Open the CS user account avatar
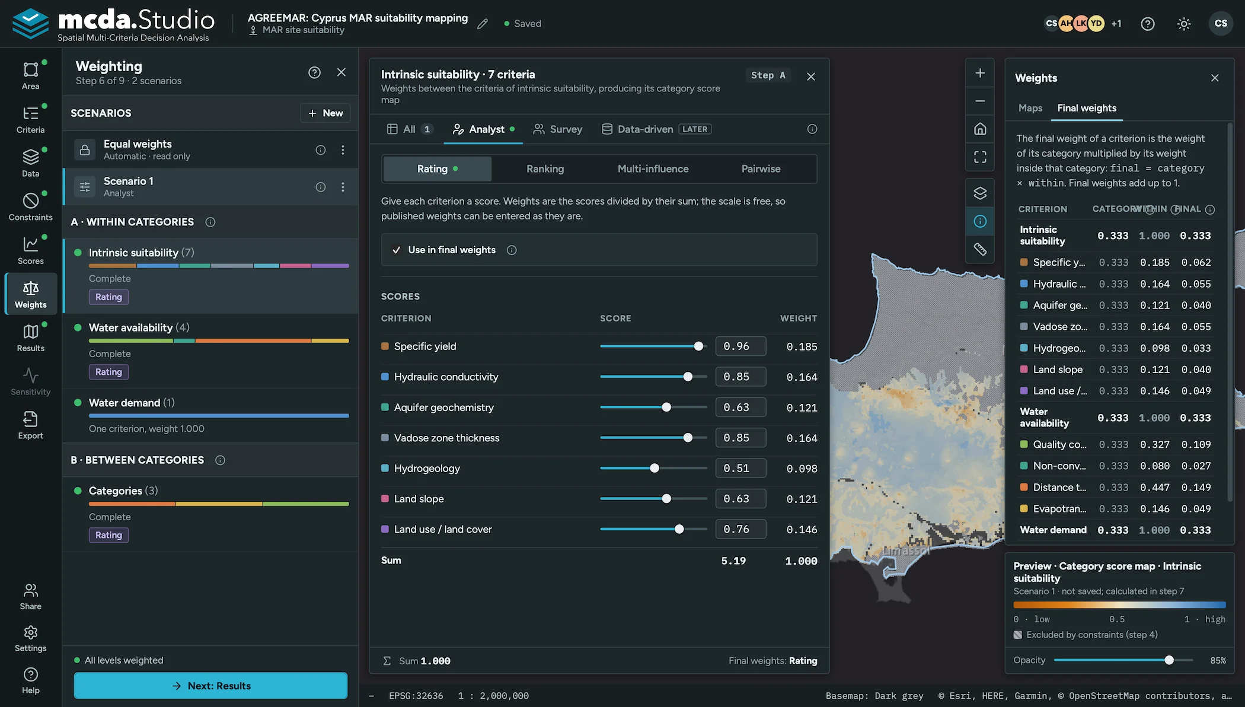The width and height of the screenshot is (1245, 707). coord(1221,24)
